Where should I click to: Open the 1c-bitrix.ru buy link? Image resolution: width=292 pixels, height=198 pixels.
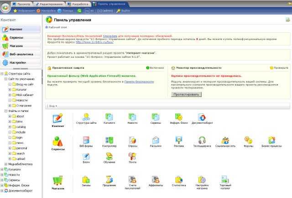click(x=94, y=42)
